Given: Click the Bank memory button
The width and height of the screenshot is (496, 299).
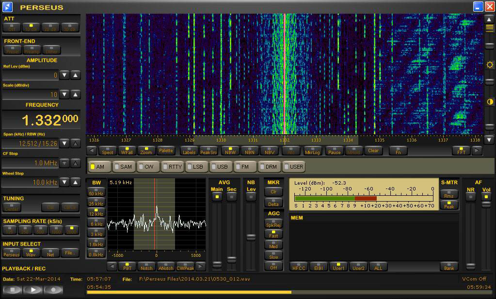Looking at the screenshot, I should tap(449, 267).
